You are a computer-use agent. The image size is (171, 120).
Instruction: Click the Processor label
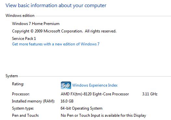point(21,94)
